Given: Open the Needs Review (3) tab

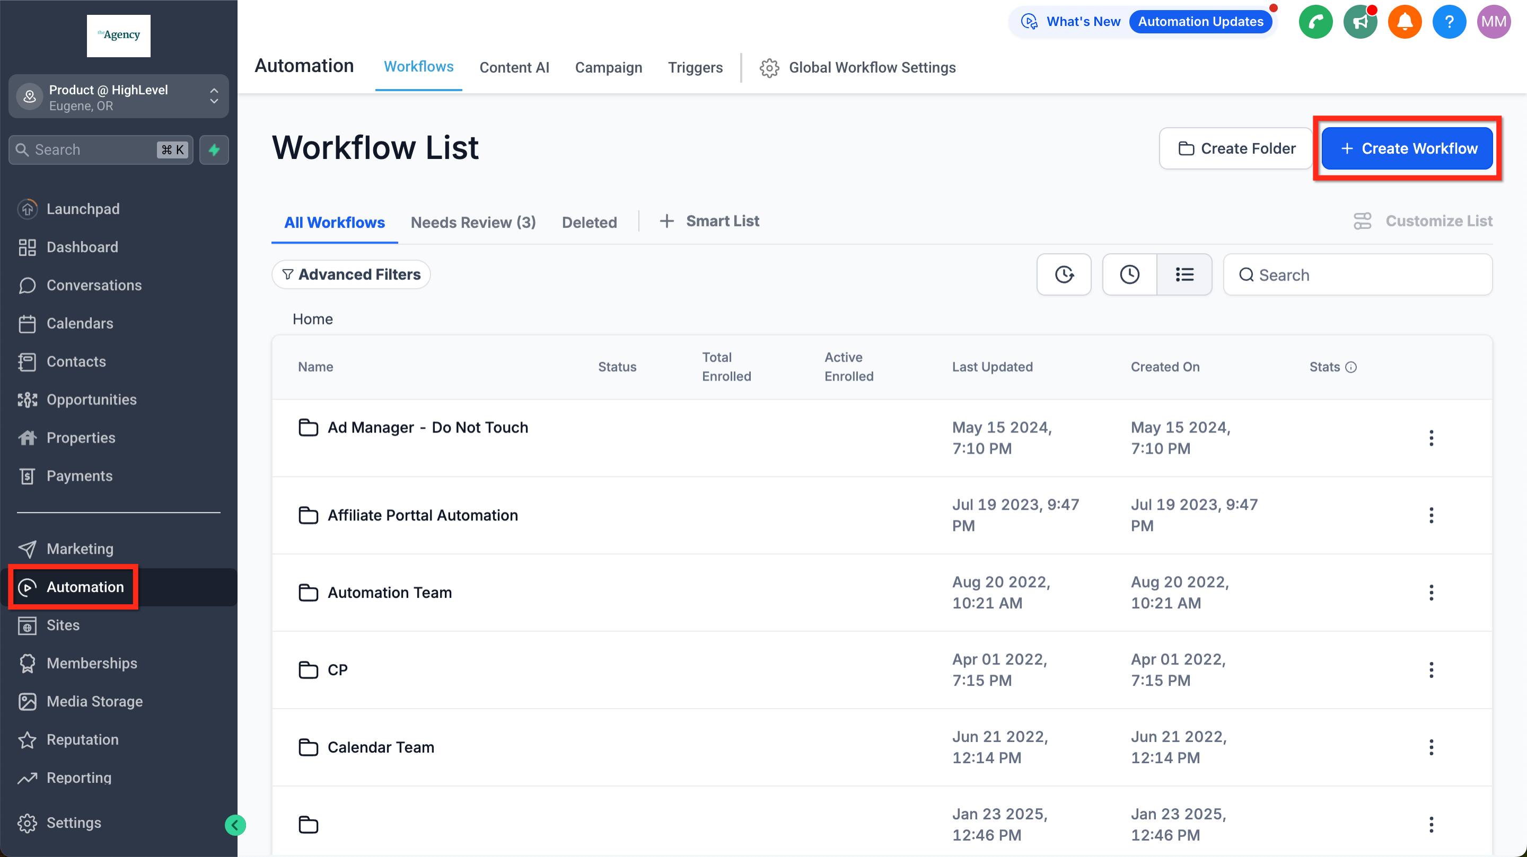Looking at the screenshot, I should pos(473,222).
